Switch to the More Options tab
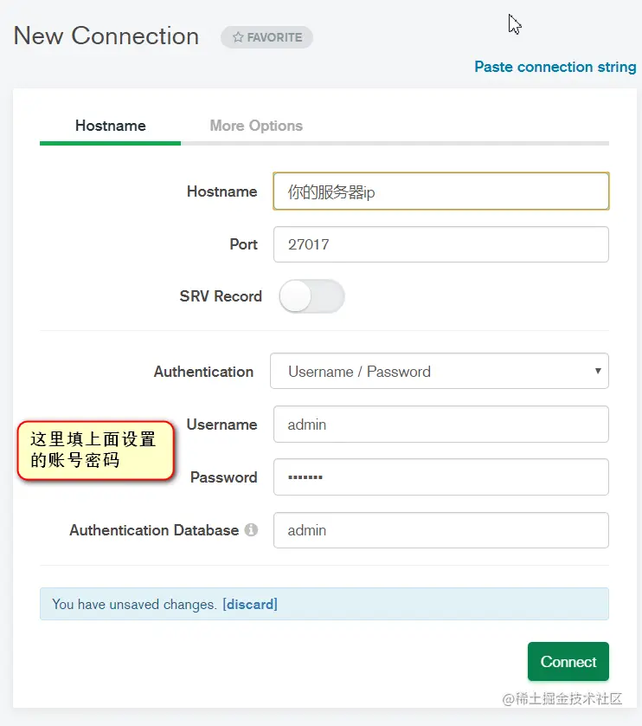Screen dimensions: 642x726 coord(256,126)
